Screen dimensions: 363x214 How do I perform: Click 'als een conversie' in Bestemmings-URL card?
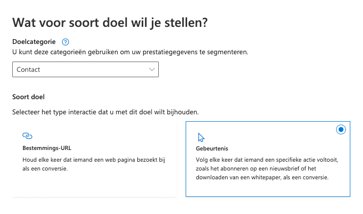point(45,169)
